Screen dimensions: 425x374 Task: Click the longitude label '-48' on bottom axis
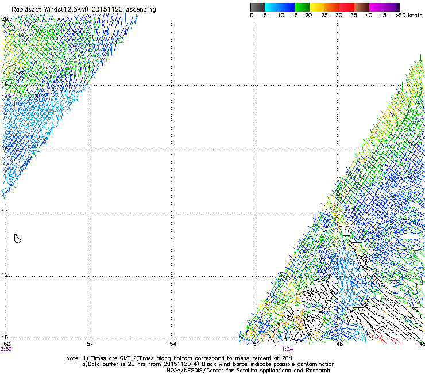[338, 344]
